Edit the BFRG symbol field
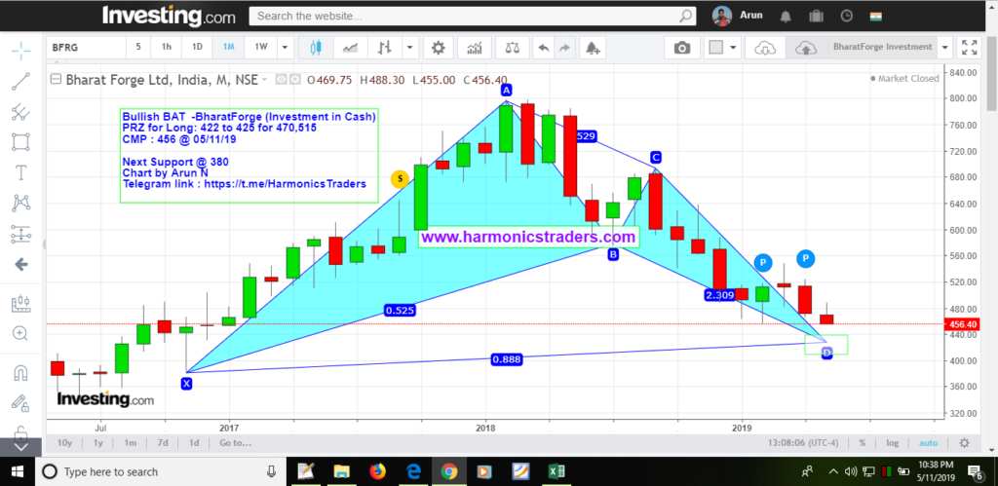The image size is (998, 486). 86,47
